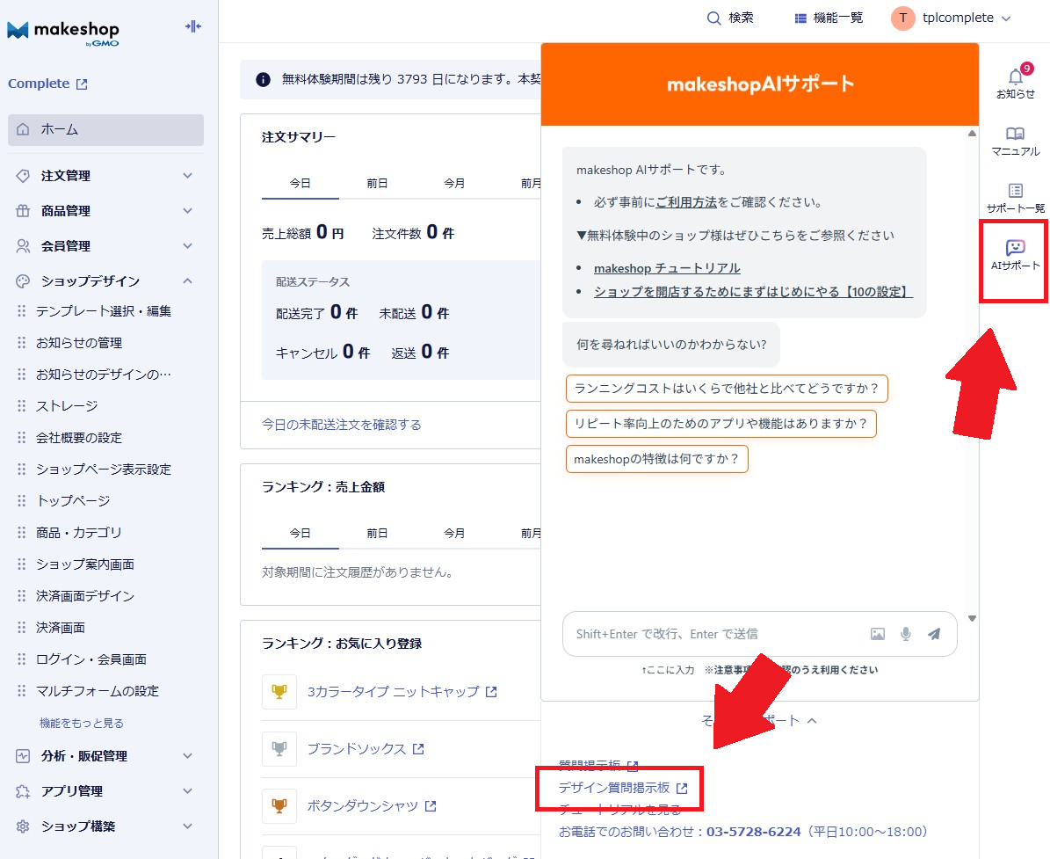
Task: Go to ホーム in the sidebar
Action: [x=105, y=129]
